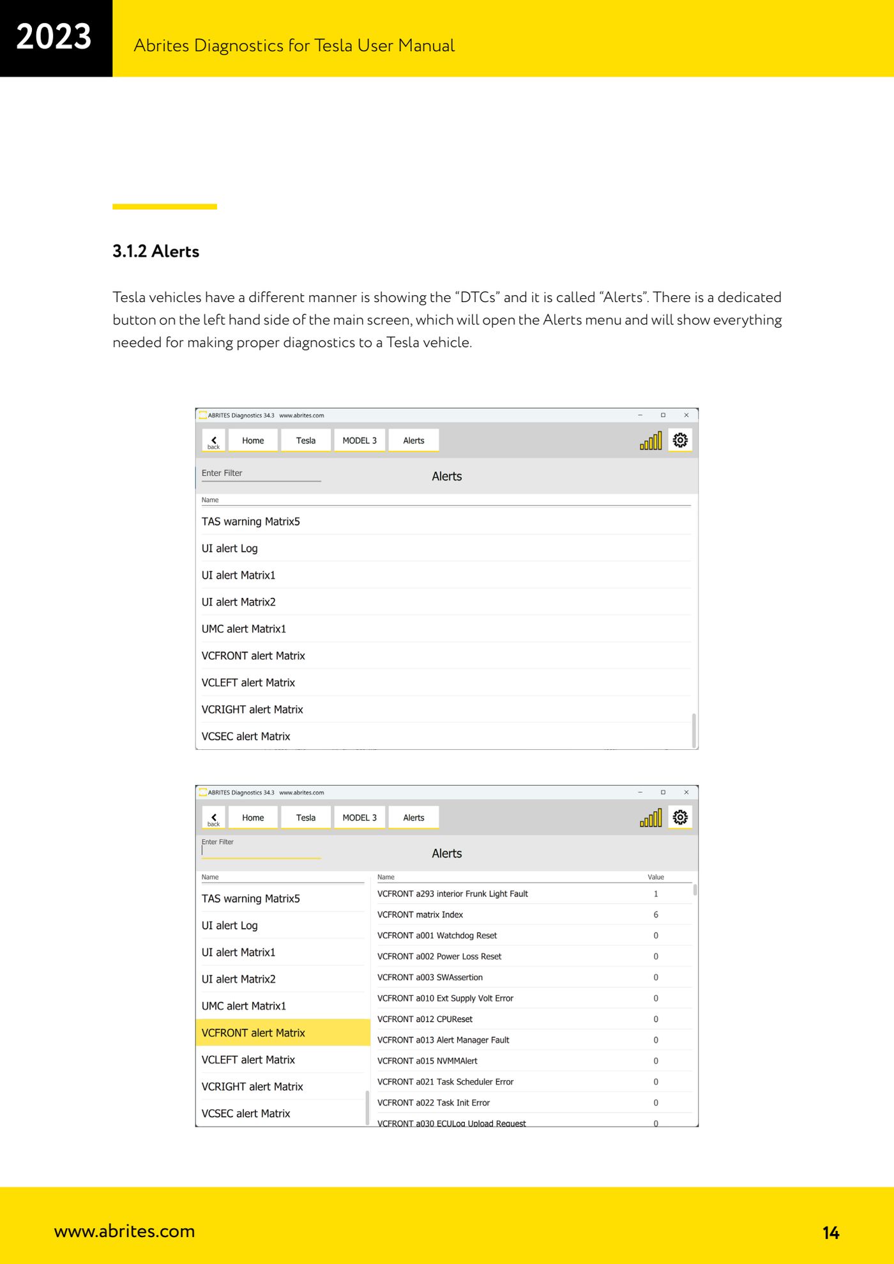
Task: Select VCFRONT matrix Index row
Action: (534, 915)
